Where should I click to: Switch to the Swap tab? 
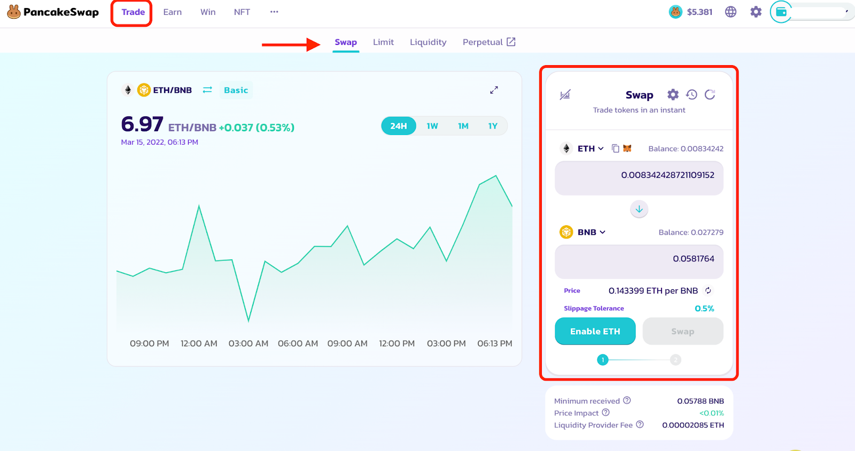(346, 42)
